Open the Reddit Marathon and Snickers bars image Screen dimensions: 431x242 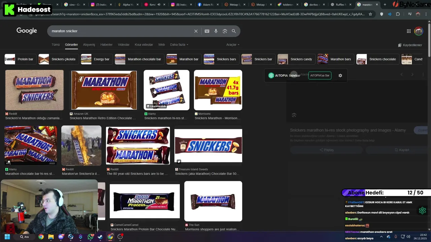34,90
